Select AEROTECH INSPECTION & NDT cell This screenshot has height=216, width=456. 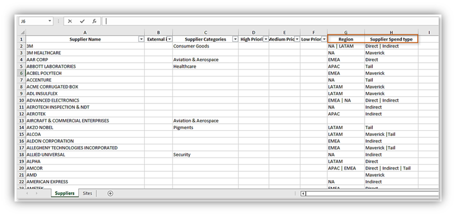pos(85,107)
